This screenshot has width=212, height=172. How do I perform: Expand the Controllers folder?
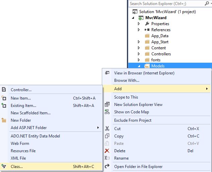coord(139,54)
